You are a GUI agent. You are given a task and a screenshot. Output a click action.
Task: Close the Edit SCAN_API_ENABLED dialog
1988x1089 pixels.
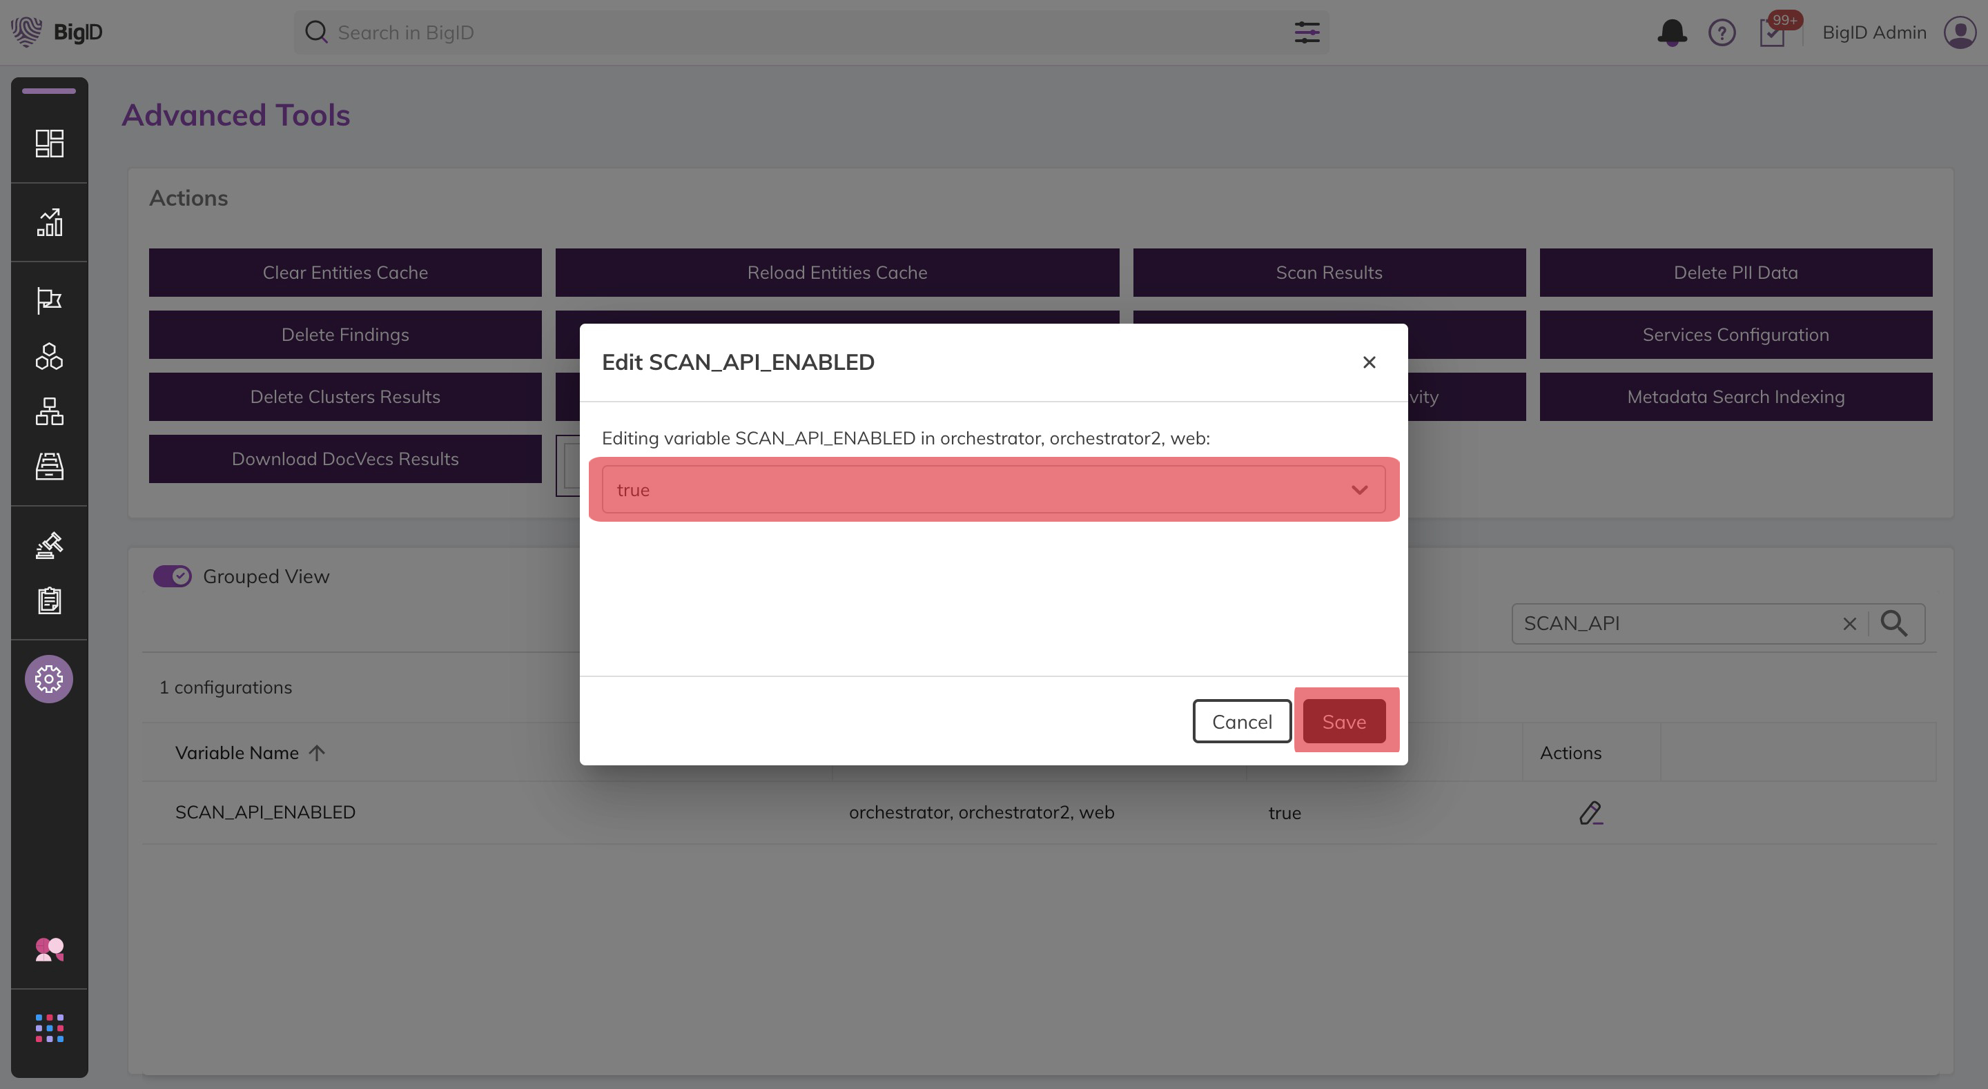tap(1369, 362)
